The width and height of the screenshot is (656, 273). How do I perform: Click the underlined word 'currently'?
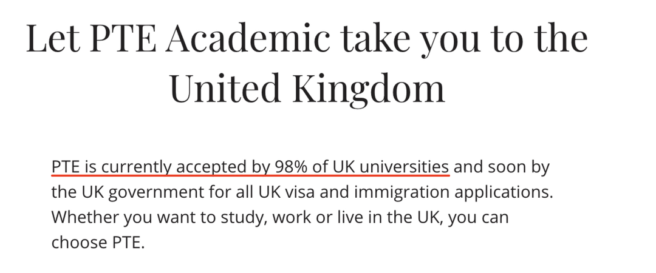[x=135, y=167]
